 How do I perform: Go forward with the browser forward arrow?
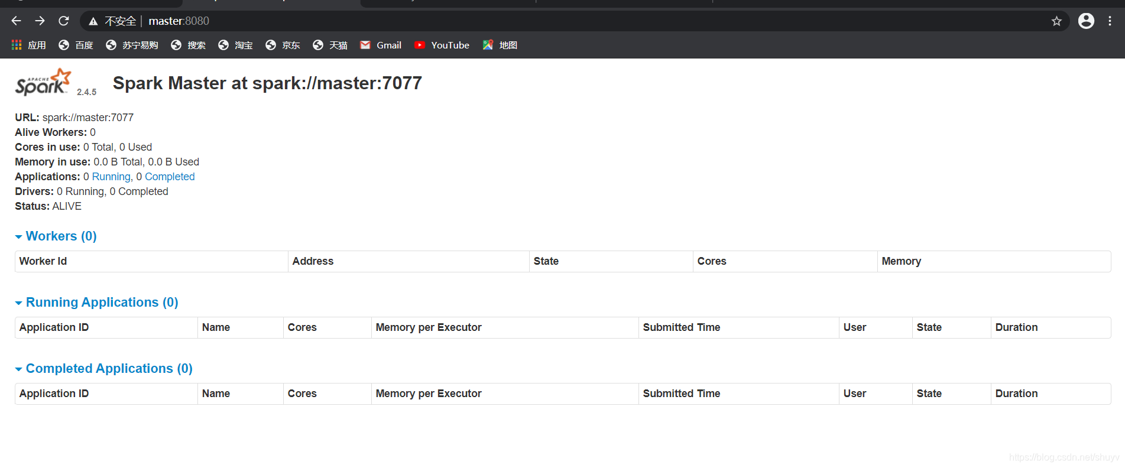pyautogui.click(x=40, y=21)
